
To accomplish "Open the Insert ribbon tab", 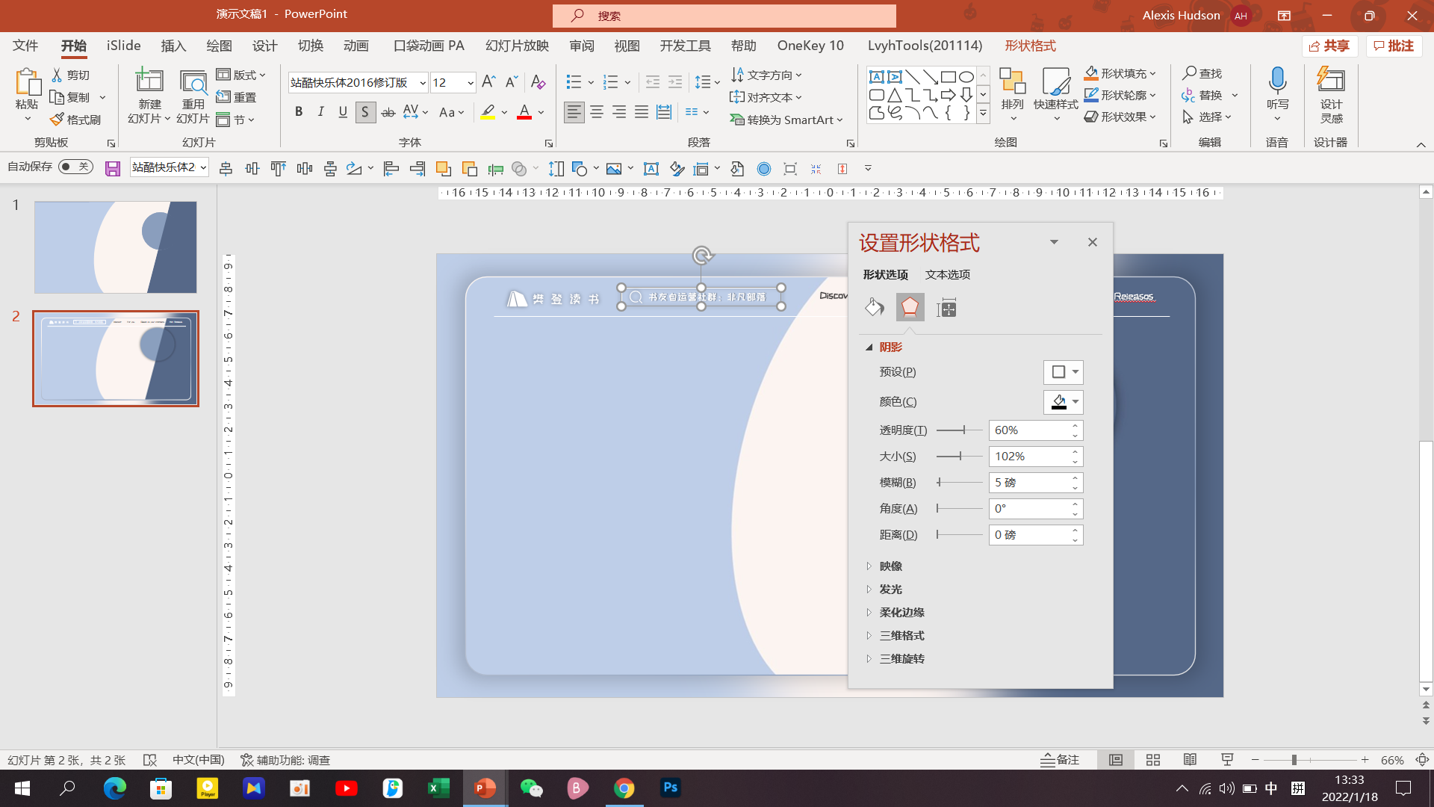I will (x=173, y=46).
